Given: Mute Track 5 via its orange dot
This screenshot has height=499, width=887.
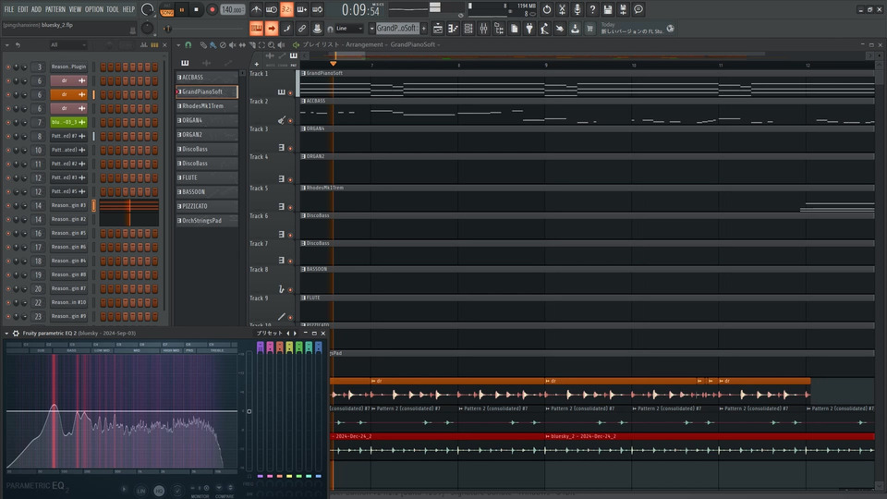Looking at the screenshot, I should click(291, 208).
